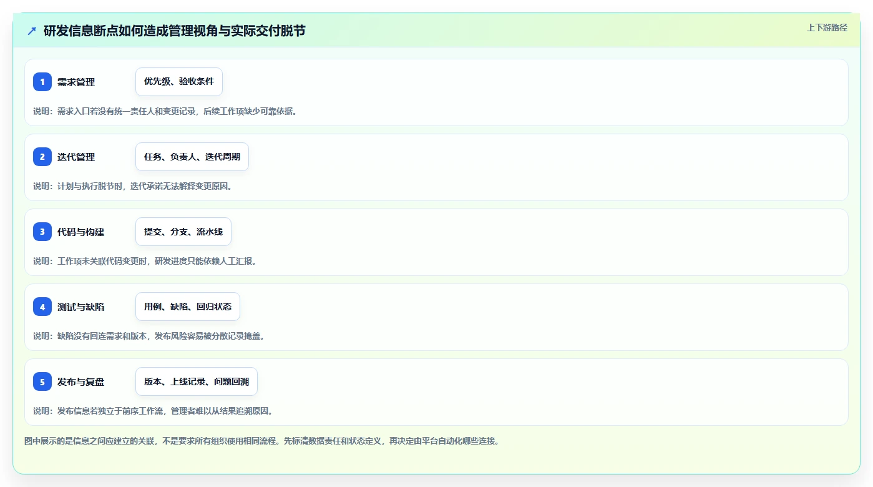Click the 代码与构建 step title
Screen dimensions: 873x487
(81, 232)
